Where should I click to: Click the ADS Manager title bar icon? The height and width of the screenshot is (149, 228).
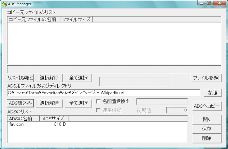tap(4, 4)
